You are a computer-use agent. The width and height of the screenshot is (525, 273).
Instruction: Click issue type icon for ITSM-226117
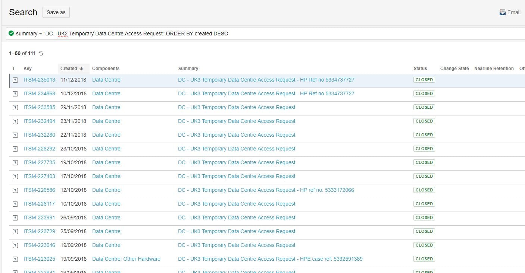click(15, 204)
